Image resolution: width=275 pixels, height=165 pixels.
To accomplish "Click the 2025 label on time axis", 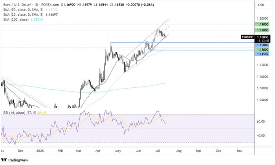I will coord(40,150).
